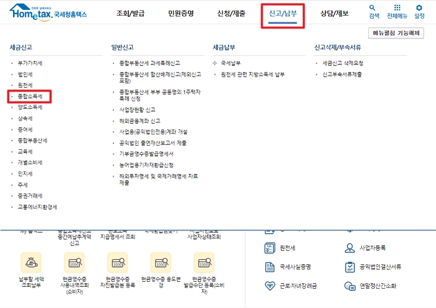Open 종합부동산세 부부 공동명의 1주택자 특례 신청
The height and width of the screenshot is (308, 436).
tap(160, 95)
